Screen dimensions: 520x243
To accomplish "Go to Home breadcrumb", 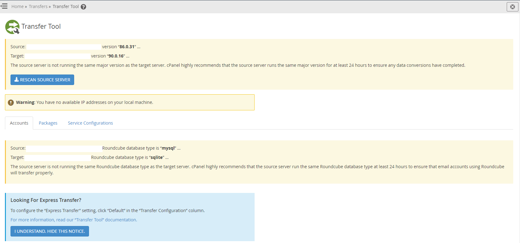I will 18,6.
